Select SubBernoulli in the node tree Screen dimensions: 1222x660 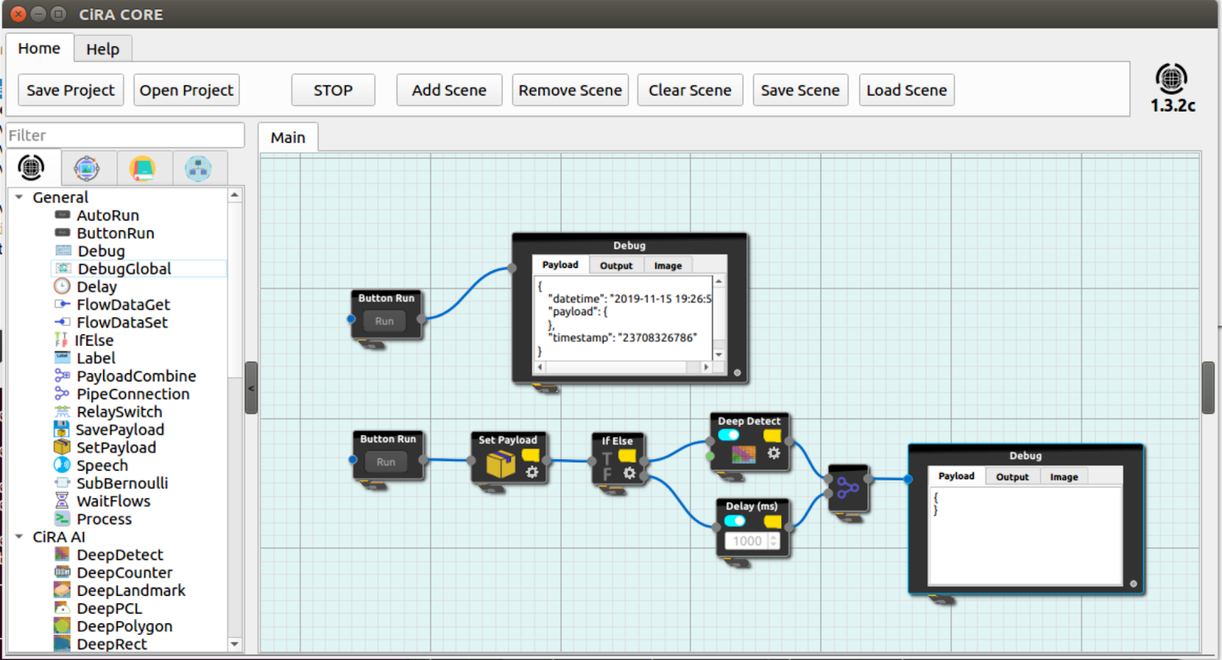122,483
